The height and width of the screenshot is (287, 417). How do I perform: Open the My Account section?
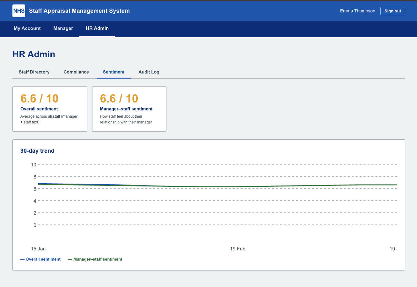click(27, 28)
